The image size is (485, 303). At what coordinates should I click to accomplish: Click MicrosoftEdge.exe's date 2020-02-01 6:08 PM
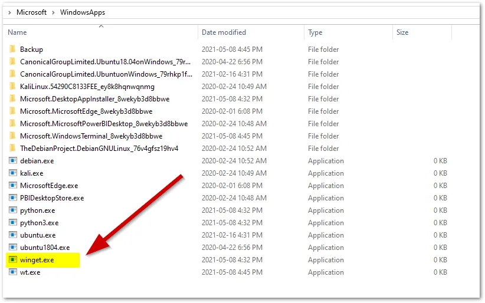pyautogui.click(x=232, y=186)
